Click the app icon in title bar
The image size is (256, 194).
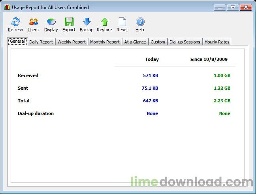[7, 7]
